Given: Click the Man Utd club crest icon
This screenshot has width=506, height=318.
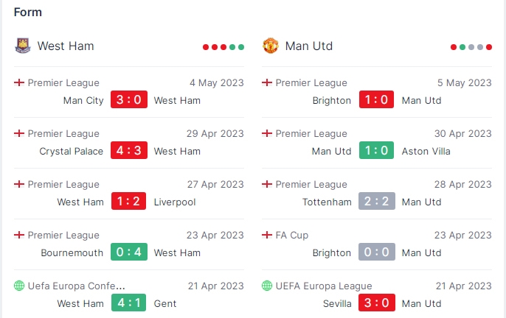Looking at the screenshot, I should [x=271, y=46].
